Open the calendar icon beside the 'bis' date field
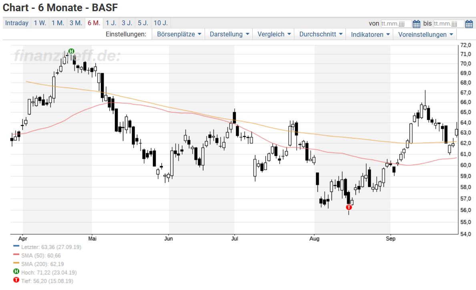The image size is (476, 290). 469,24
